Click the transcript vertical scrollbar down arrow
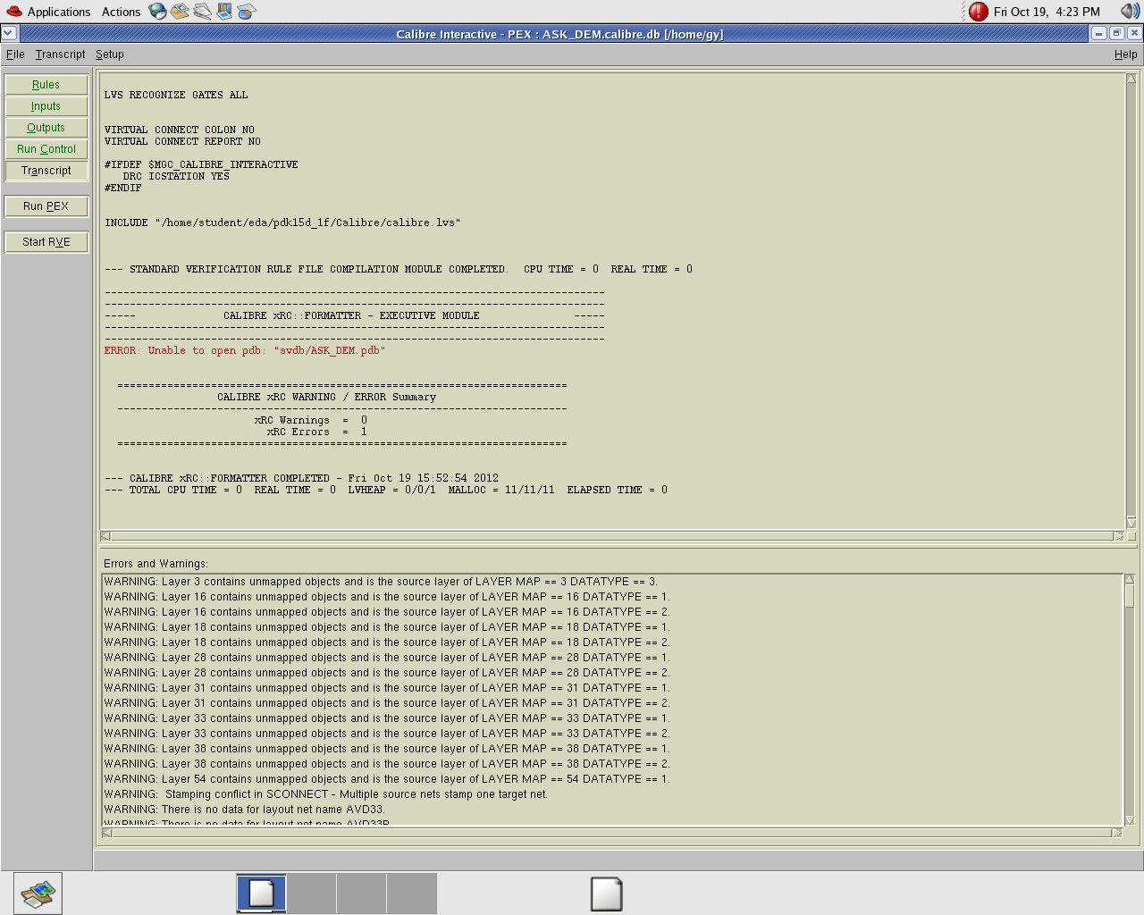This screenshot has width=1144, height=915. click(x=1131, y=523)
